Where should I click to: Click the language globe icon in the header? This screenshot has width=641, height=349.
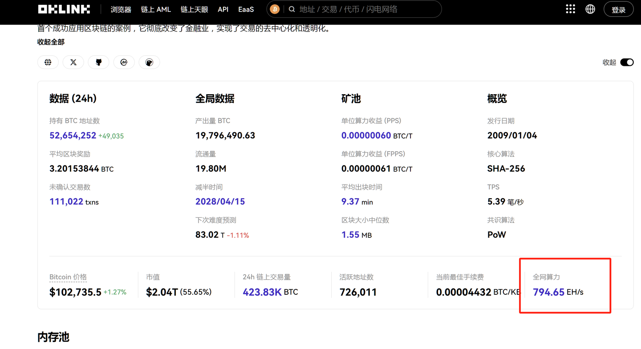[x=590, y=8]
